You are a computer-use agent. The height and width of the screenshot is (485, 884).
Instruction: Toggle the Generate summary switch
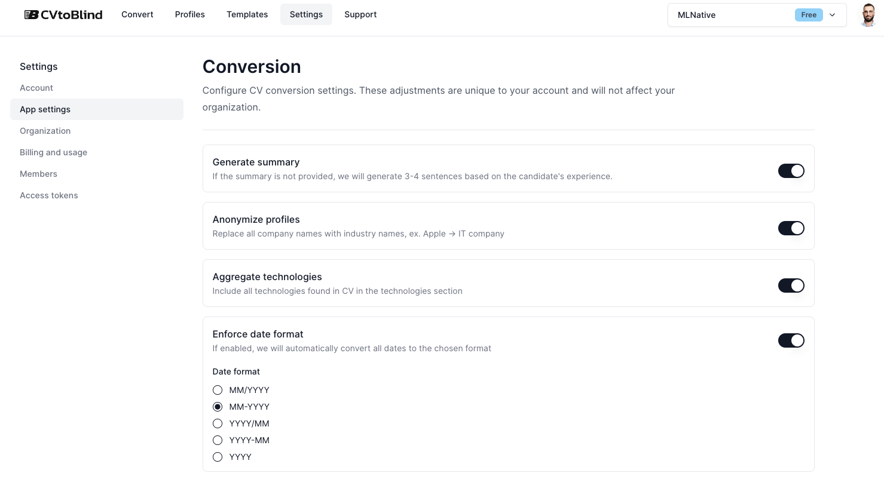click(791, 171)
